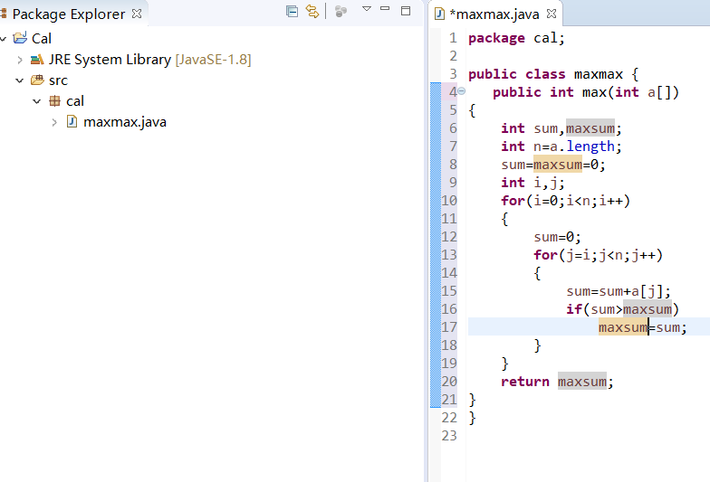Open the Package Explorer View Menu arrow
This screenshot has width=710, height=482.
[x=367, y=9]
